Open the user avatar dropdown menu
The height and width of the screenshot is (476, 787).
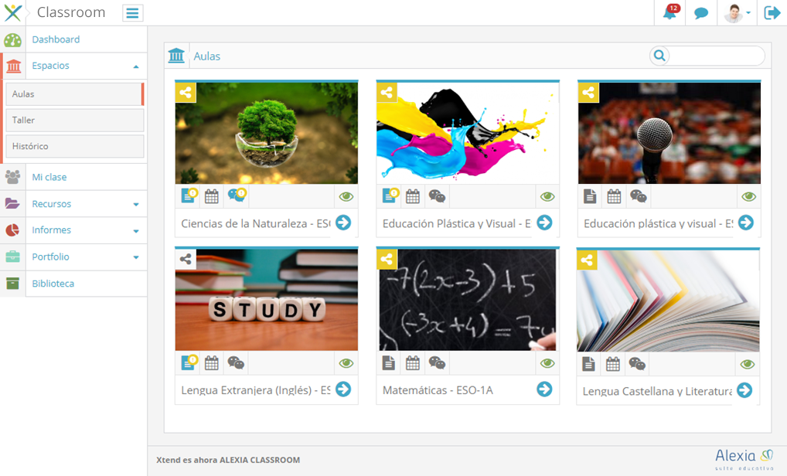point(737,13)
